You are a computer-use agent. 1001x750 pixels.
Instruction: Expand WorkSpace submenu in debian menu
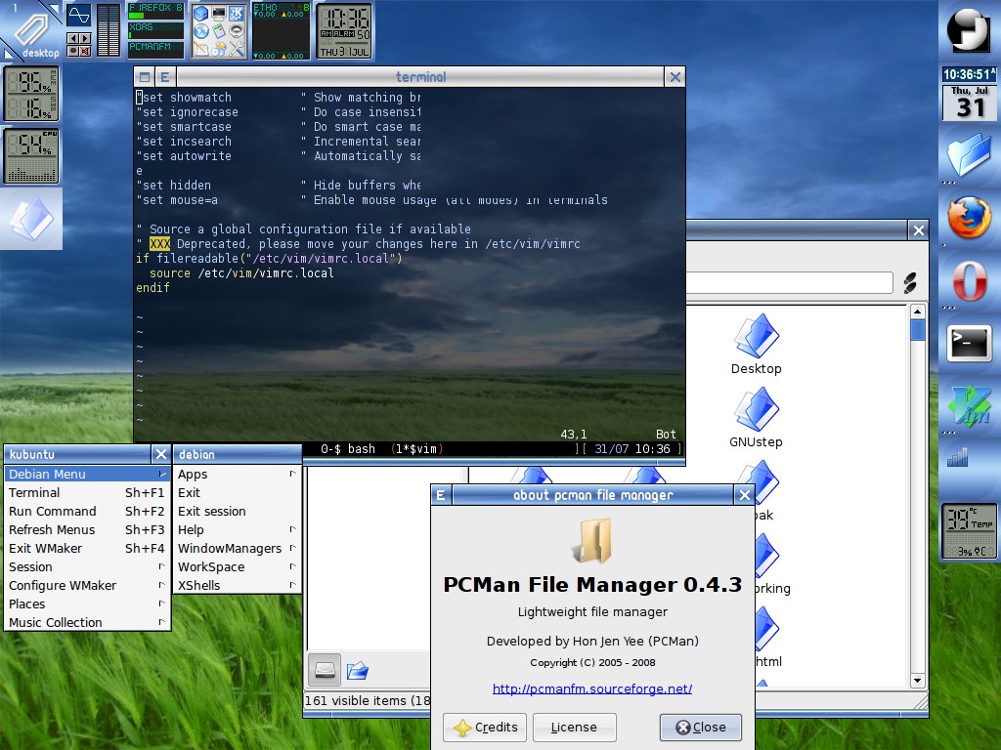coord(237,566)
